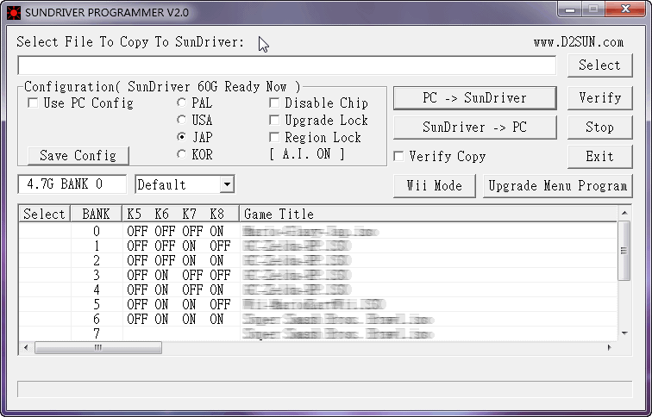The height and width of the screenshot is (417, 652).
Task: Select the JAP region radio button
Action: [x=182, y=137]
